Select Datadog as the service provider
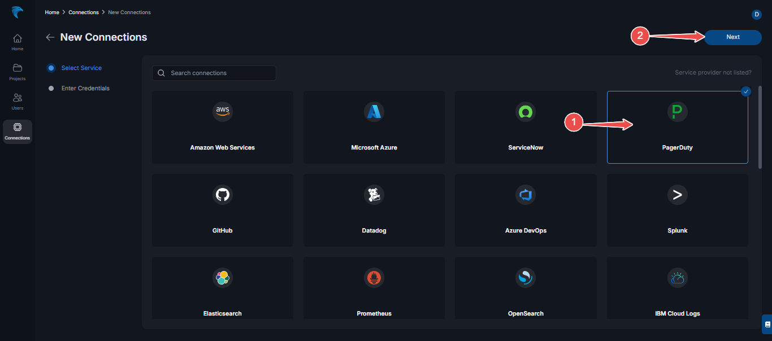772x341 pixels. pos(374,210)
